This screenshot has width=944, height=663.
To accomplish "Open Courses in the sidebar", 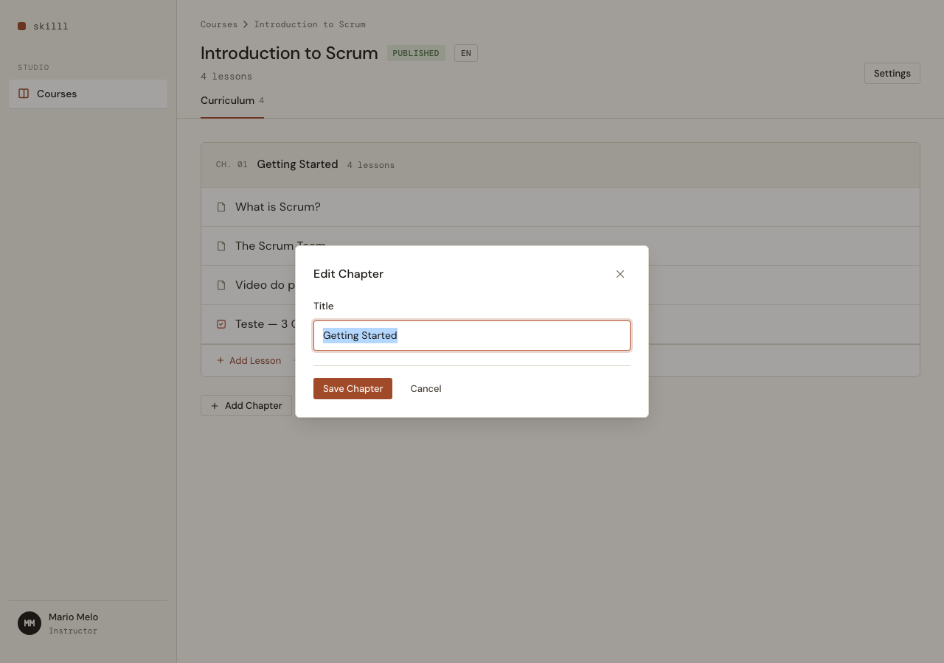I will click(88, 94).
